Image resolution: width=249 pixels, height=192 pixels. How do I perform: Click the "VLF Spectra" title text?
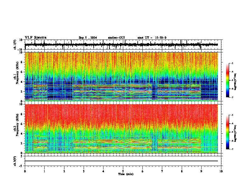click(x=36, y=38)
